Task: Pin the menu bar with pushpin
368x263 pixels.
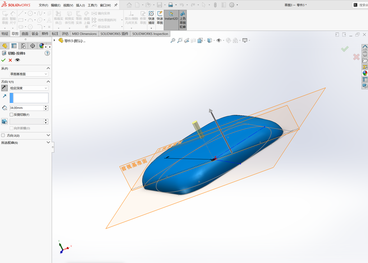Action: pos(116,5)
